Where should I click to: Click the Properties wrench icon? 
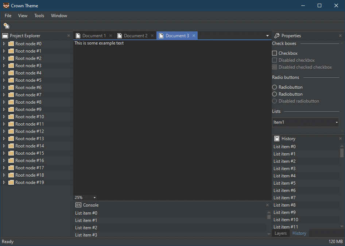coord(277,36)
